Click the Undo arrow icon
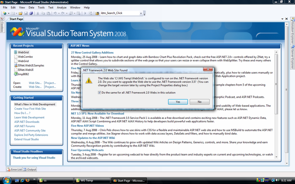 (x=55, y=13)
